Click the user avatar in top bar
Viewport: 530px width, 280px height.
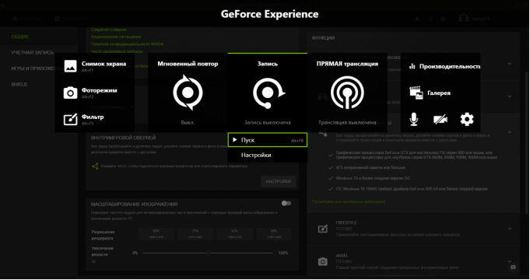click(463, 19)
